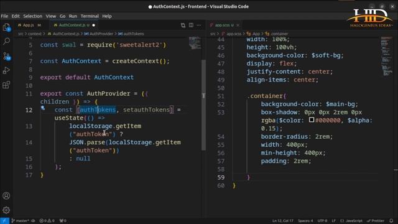Click 'null' on line 15
This screenshot has height=224, width=398.
(x=83, y=159)
